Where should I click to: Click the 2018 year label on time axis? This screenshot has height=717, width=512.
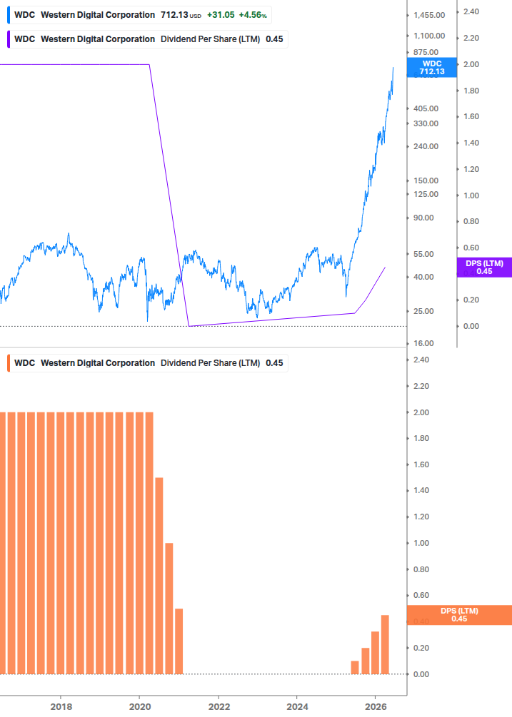(x=61, y=707)
